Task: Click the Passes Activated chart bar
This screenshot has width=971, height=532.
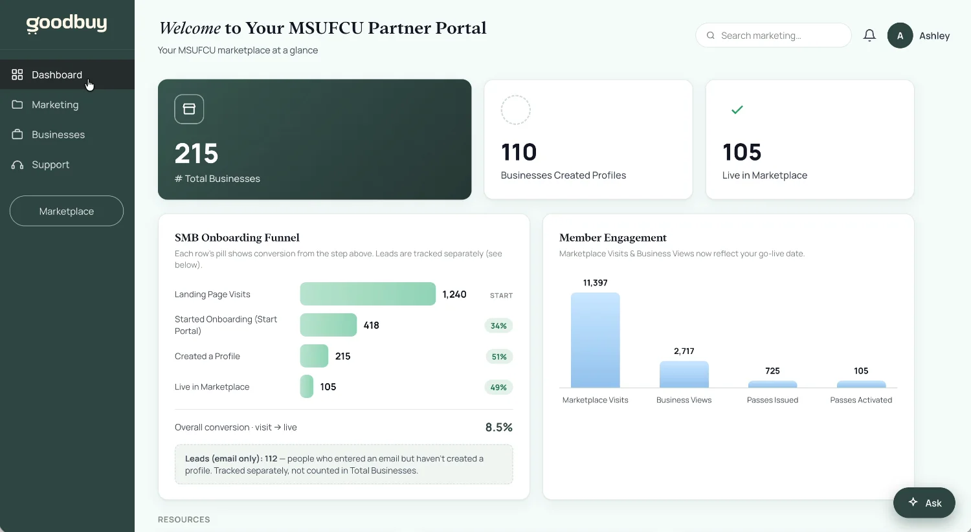Action: (x=861, y=384)
